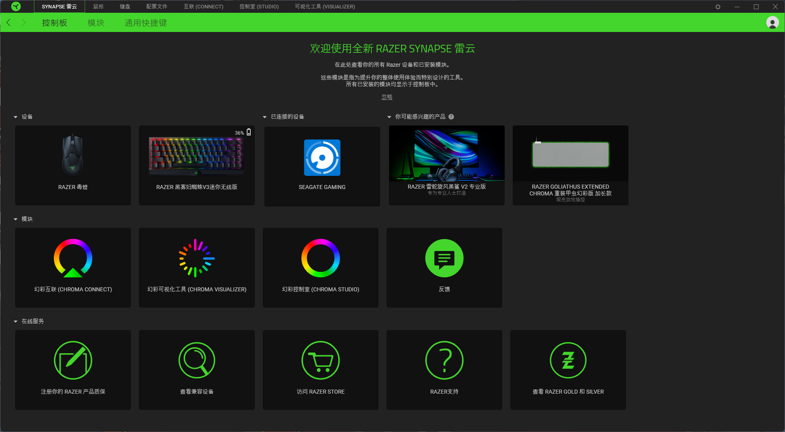Open the Razer support question mark icon
The image size is (785, 432).
point(444,360)
